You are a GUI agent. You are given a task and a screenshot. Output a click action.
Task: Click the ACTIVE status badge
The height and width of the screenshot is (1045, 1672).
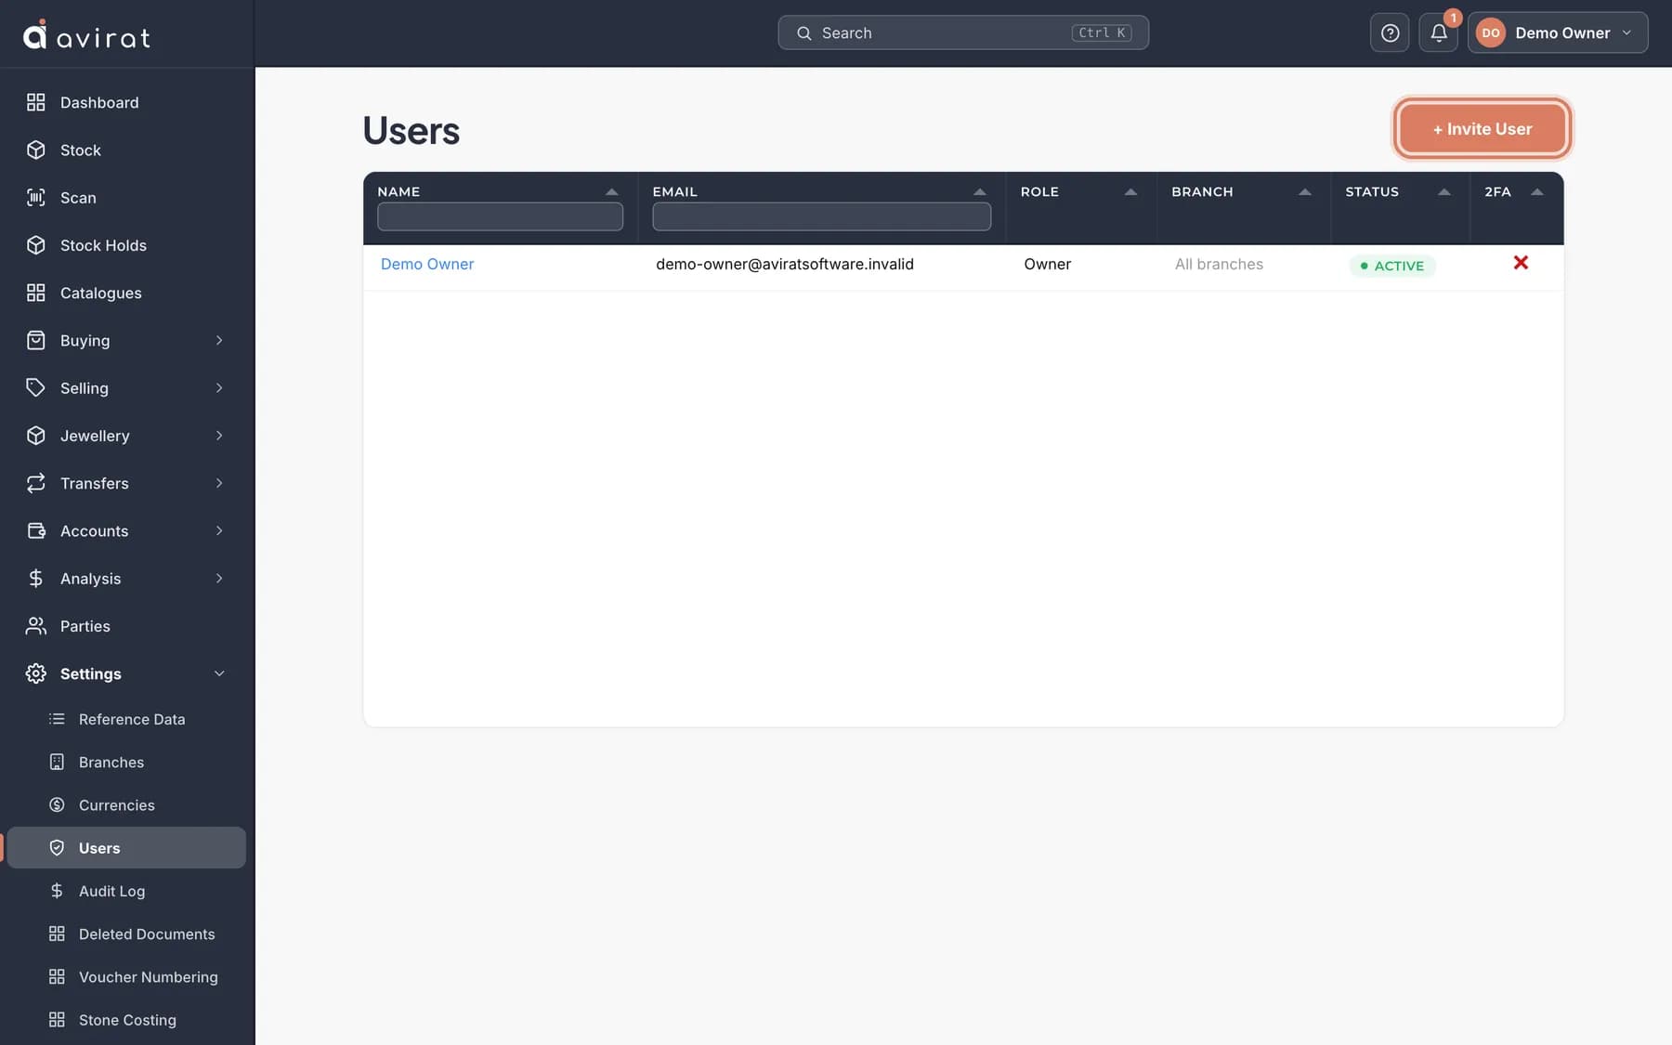[1392, 266]
